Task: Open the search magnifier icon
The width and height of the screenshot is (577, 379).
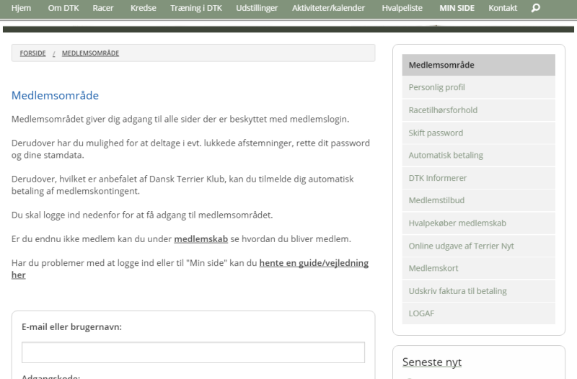Action: [x=536, y=8]
